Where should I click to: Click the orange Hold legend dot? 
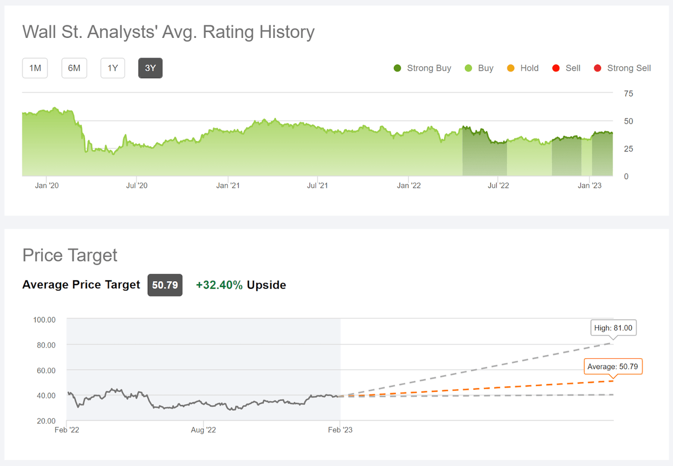511,68
